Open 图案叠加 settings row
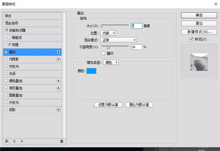The width and height of the screenshot is (220, 151). coord(32,95)
